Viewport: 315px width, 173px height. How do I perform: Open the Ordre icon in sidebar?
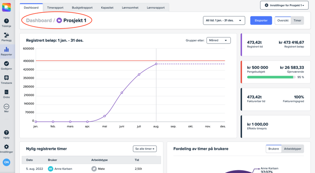(x=6, y=92)
